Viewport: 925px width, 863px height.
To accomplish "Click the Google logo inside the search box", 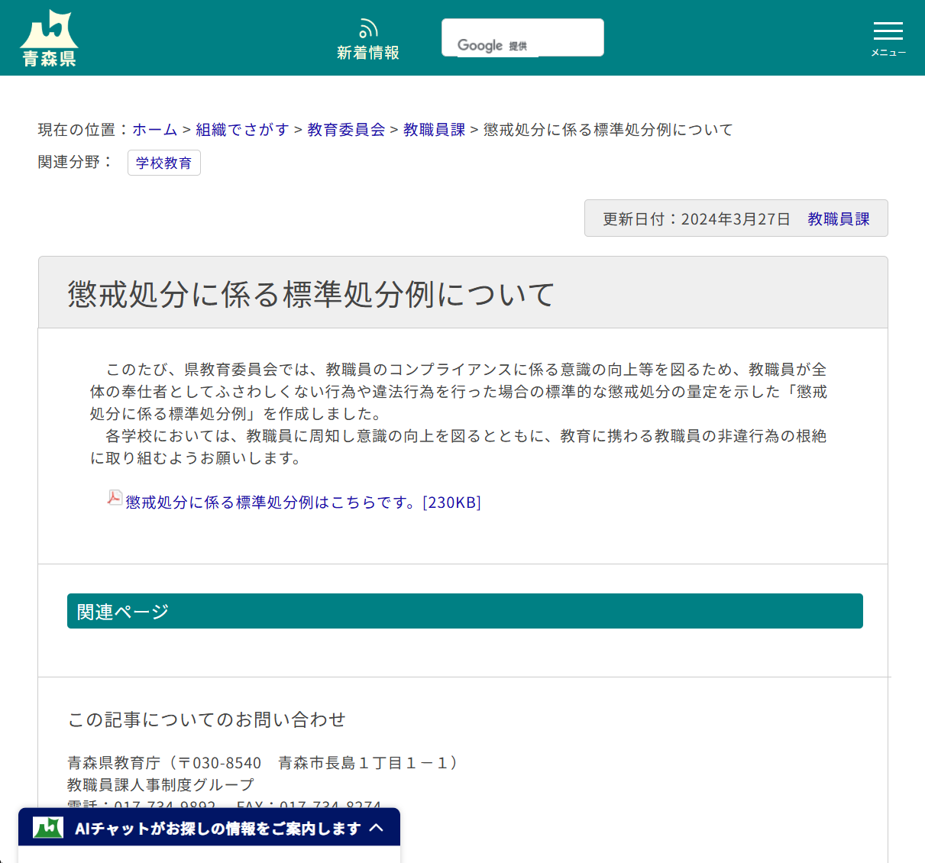I will click(x=480, y=45).
